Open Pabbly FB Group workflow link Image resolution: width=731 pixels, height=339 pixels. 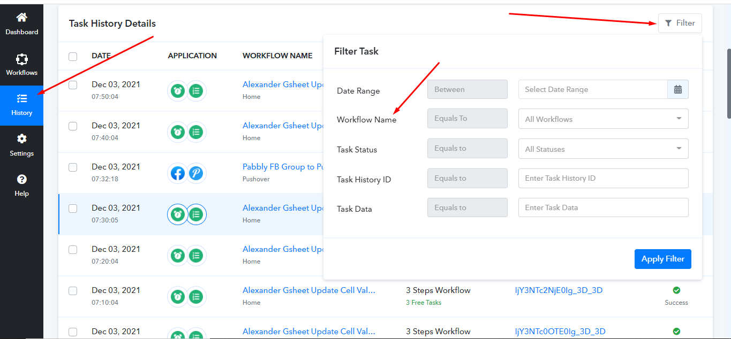click(x=283, y=167)
